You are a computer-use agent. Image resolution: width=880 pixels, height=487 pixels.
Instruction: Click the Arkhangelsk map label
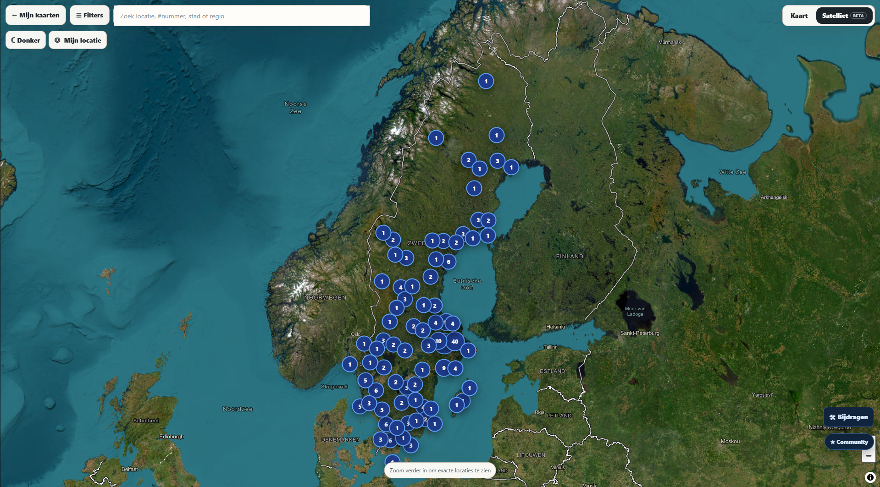pyautogui.click(x=774, y=197)
